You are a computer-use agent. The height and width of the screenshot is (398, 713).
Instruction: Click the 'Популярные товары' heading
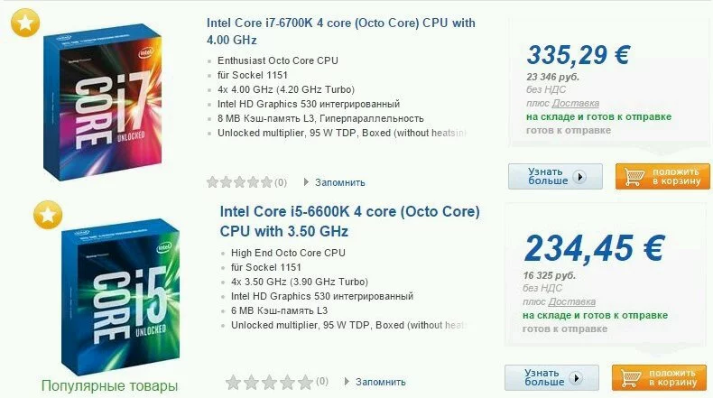(x=109, y=386)
